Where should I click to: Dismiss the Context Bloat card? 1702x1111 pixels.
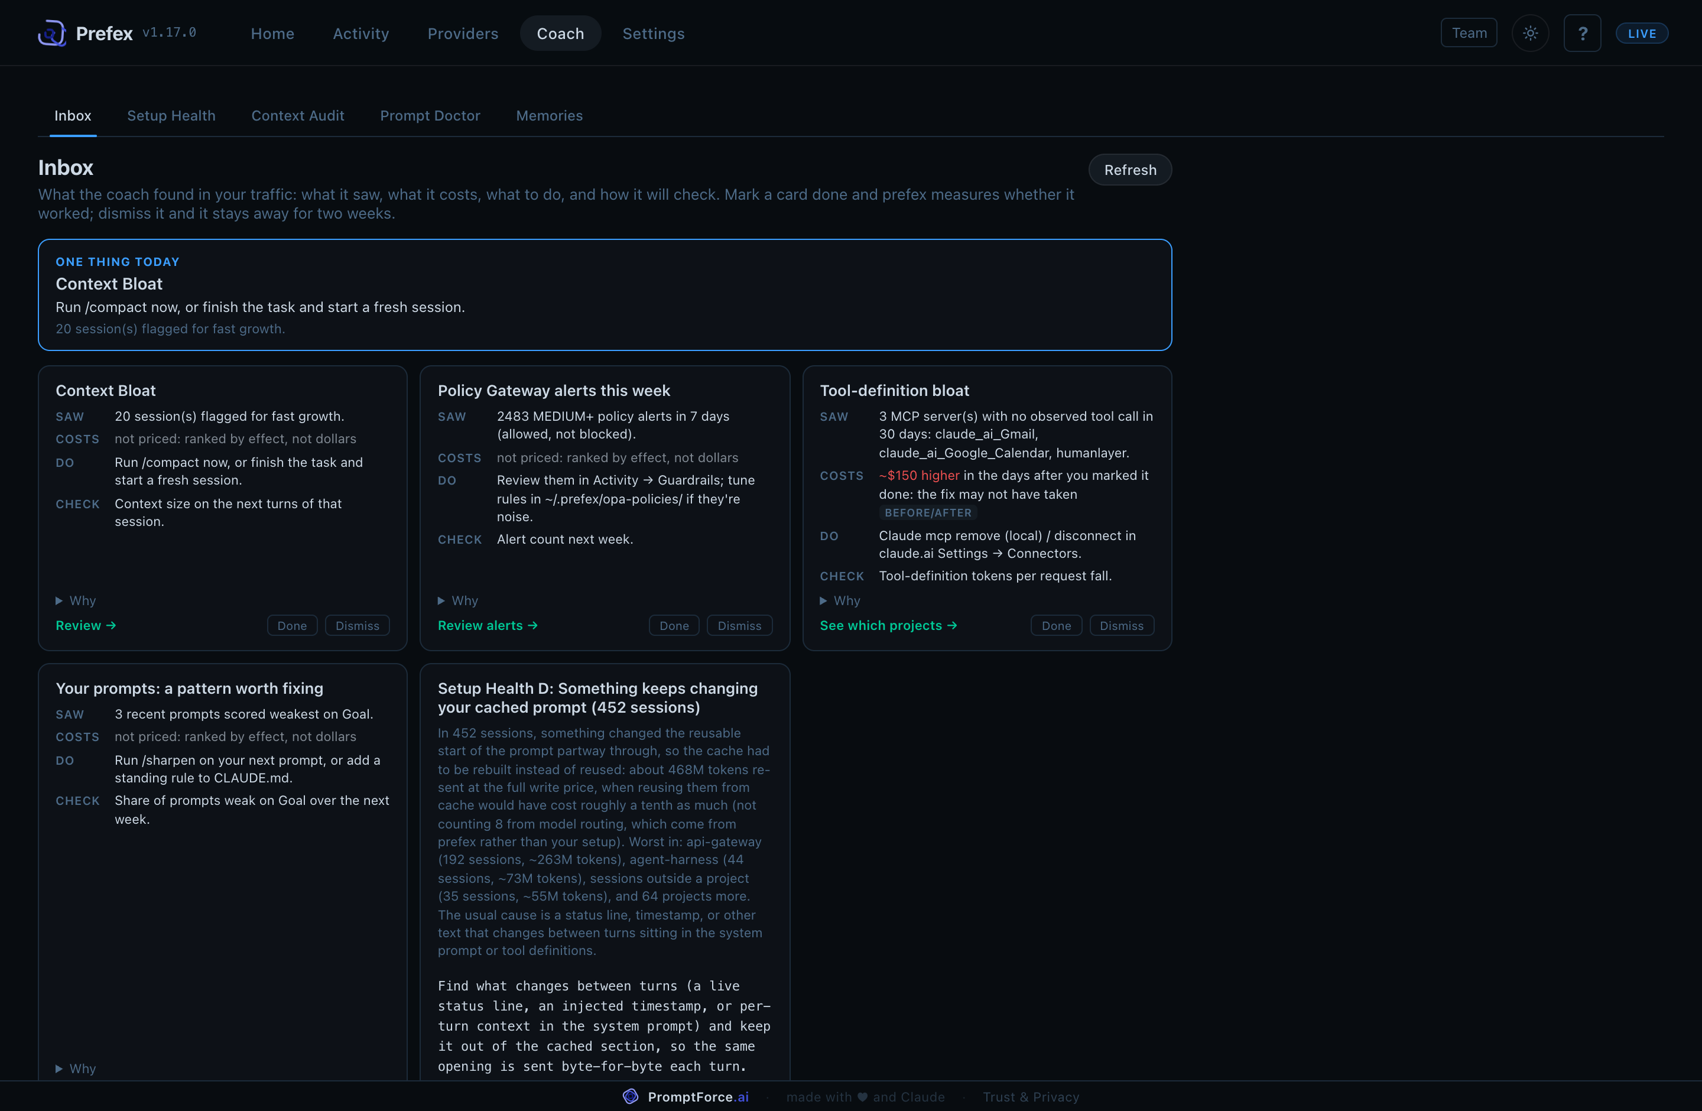(x=357, y=625)
